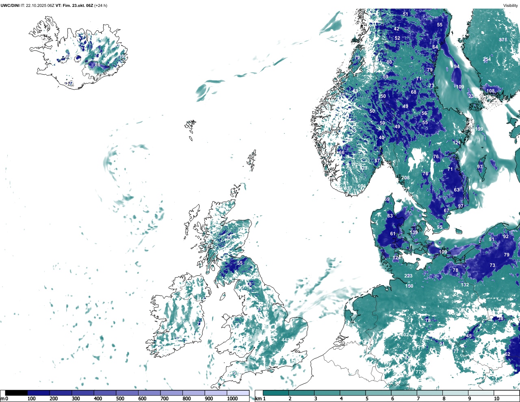Click the '150' value in northern Germany

pyautogui.click(x=409, y=286)
